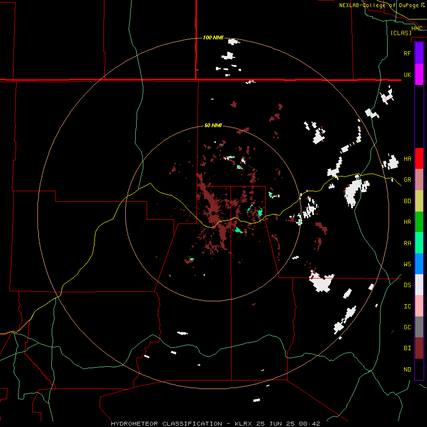Click the HA legend label
The height and width of the screenshot is (427, 427).
pos(407,159)
